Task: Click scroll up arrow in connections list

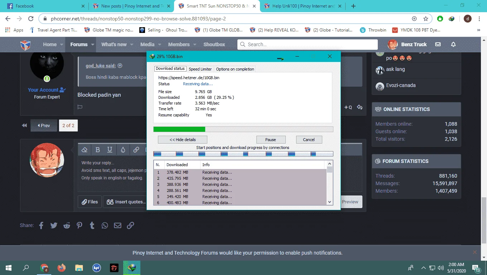Action: [330, 164]
